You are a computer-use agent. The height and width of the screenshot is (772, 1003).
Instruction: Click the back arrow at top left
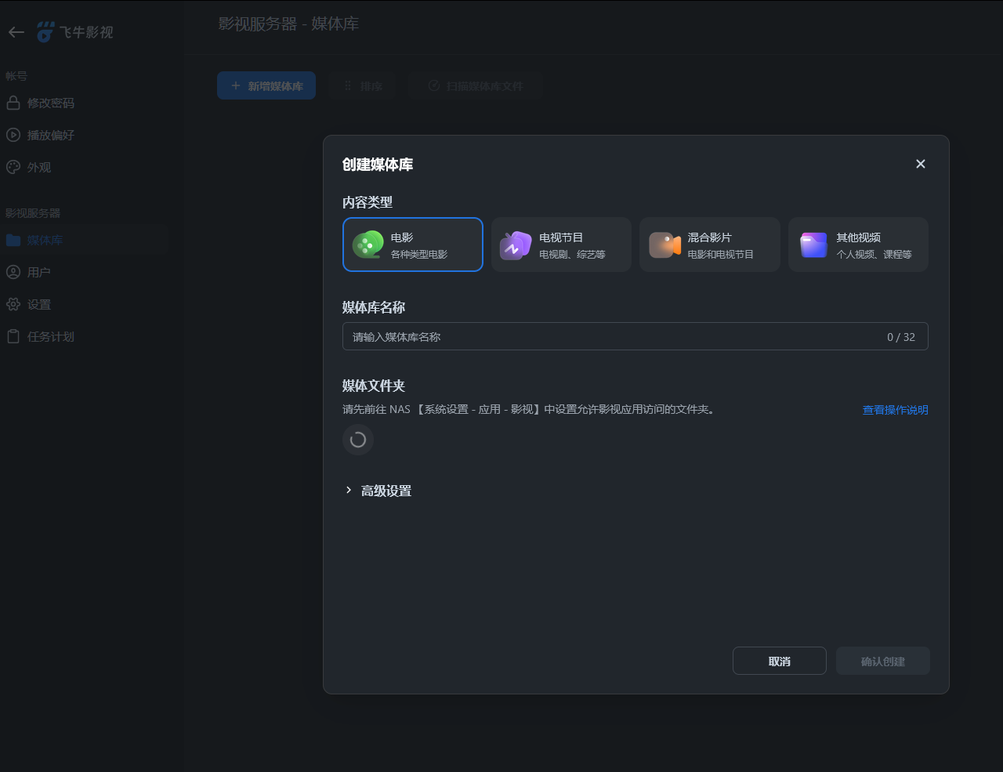click(x=16, y=31)
